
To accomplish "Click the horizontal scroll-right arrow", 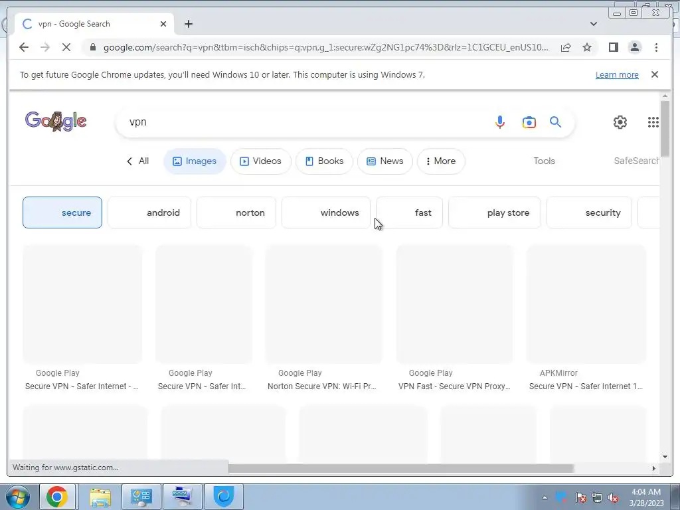I will [654, 468].
